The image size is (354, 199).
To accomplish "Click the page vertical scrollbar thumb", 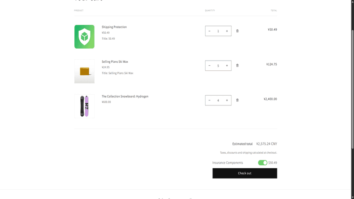I will pyautogui.click(x=352, y=89).
